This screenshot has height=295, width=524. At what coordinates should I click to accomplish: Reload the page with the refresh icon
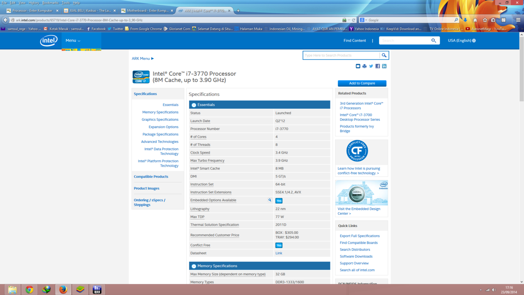pos(354,20)
